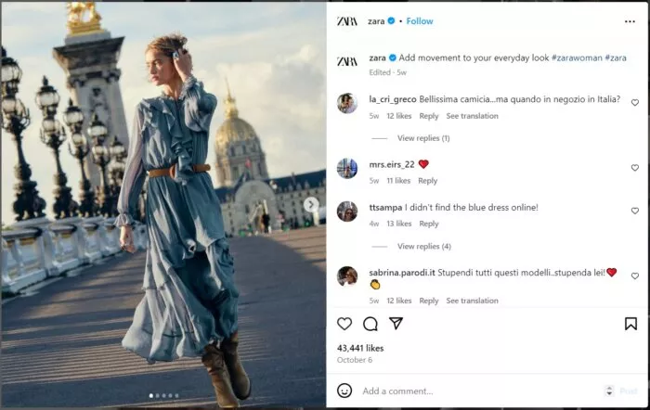Like la_cri_greco's comment

[x=635, y=103]
